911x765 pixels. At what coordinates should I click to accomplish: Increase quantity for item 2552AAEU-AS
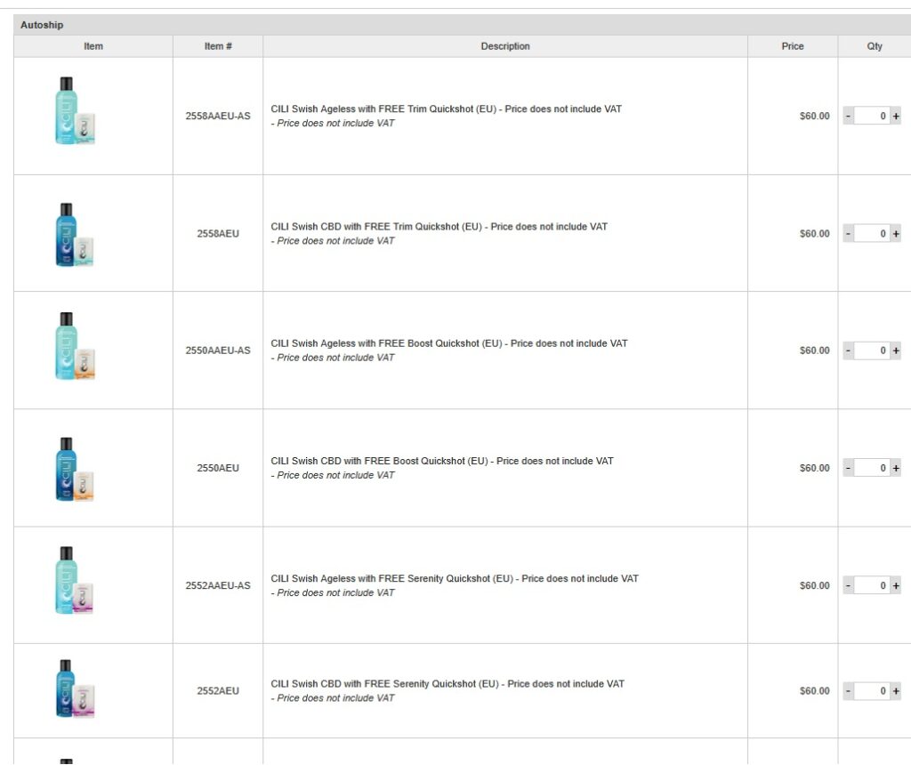(x=895, y=585)
